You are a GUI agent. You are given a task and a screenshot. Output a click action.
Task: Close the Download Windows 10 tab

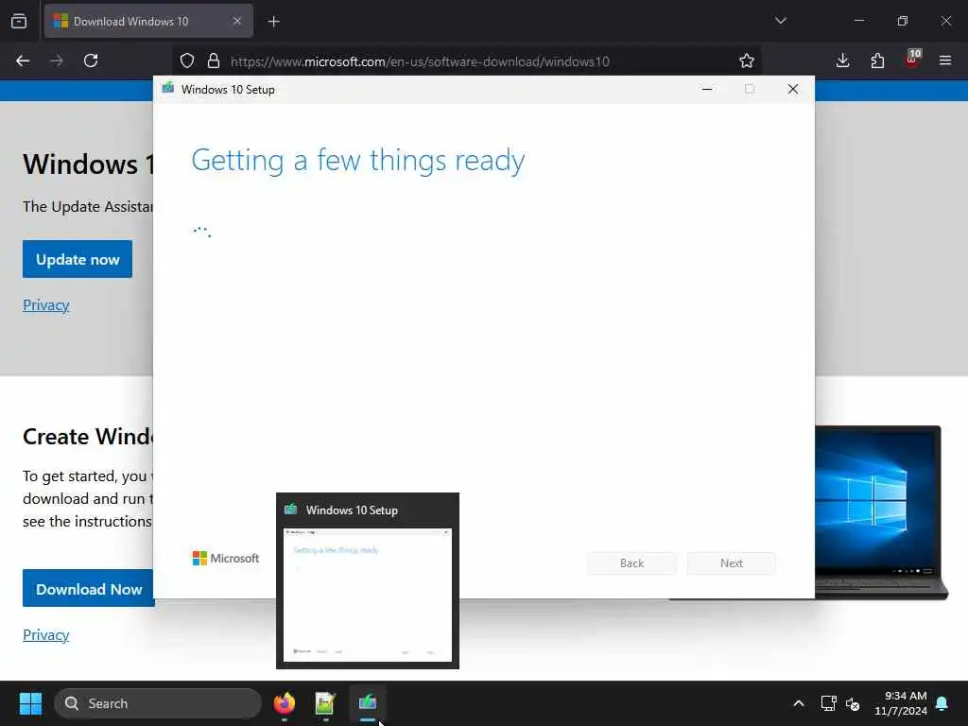[237, 21]
